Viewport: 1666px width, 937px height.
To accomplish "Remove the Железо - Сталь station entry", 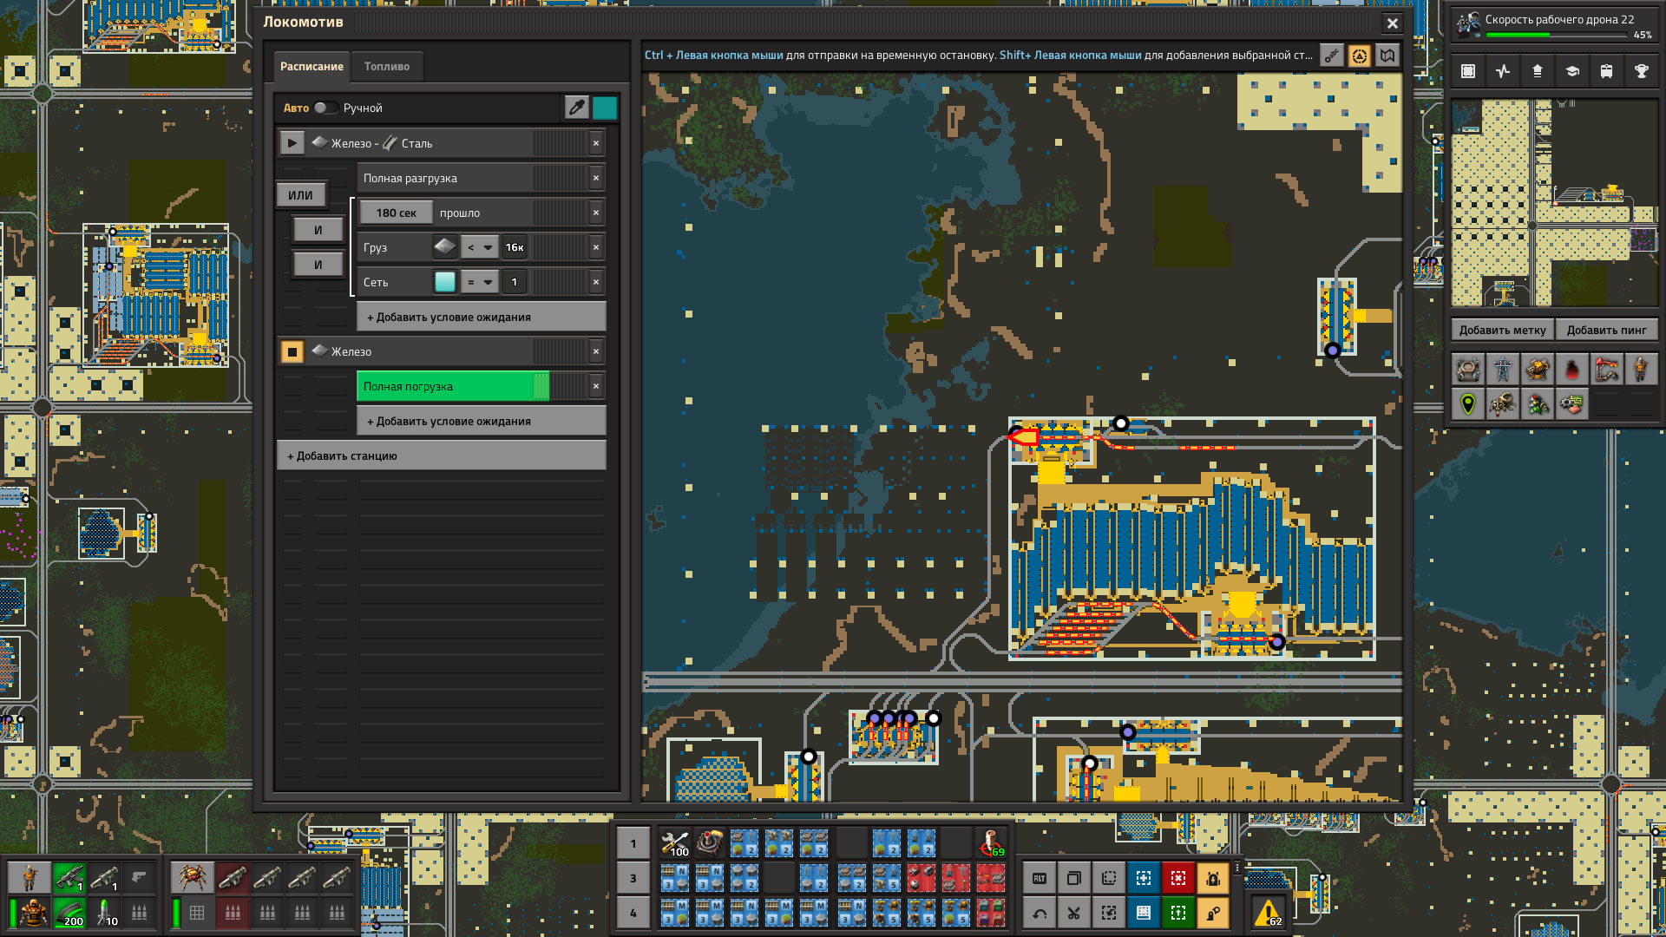I will click(x=596, y=143).
